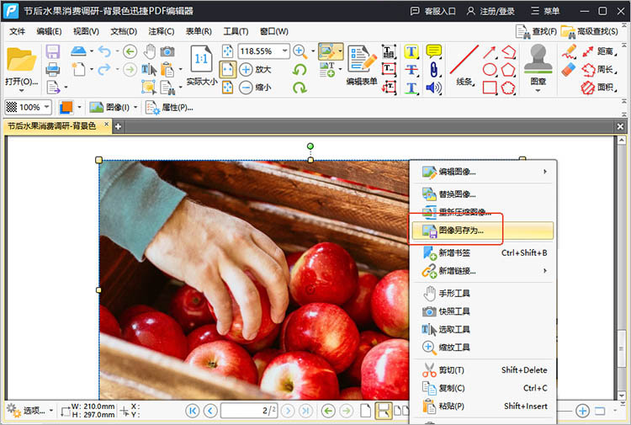The width and height of the screenshot is (631, 425).
Task: Select the Sticky Note comment tool
Action: (x=433, y=51)
